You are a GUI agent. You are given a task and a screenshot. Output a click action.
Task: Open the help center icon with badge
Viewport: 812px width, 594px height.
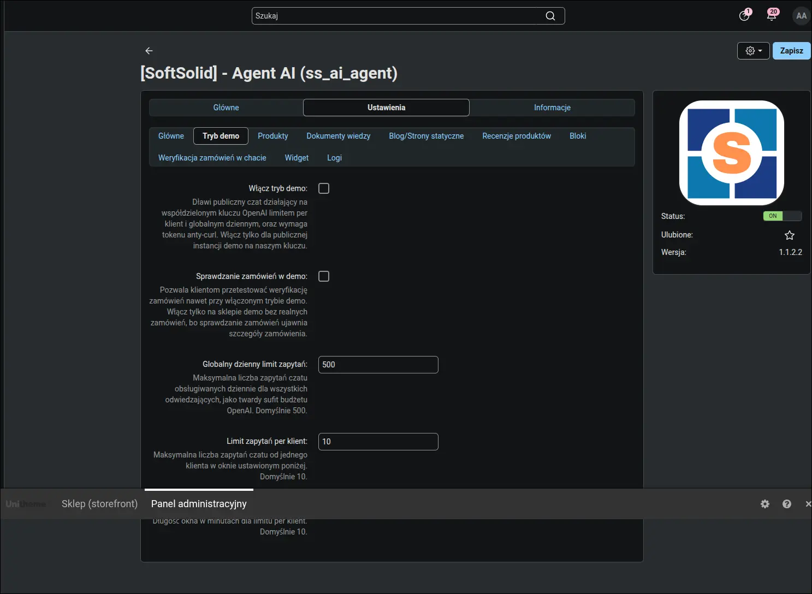point(745,15)
